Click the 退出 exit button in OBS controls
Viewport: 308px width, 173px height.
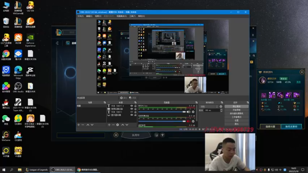[236, 124]
